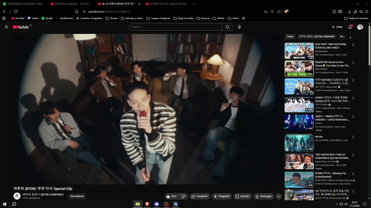Close the current 비투비 '우리 다시' tab
Screen dimensions: 371x208
tap(139, 4)
